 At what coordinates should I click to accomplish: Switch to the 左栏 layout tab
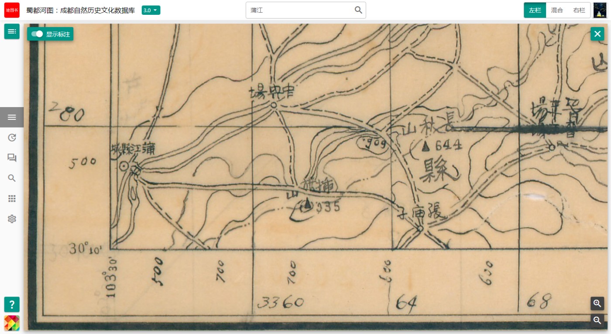[535, 10]
